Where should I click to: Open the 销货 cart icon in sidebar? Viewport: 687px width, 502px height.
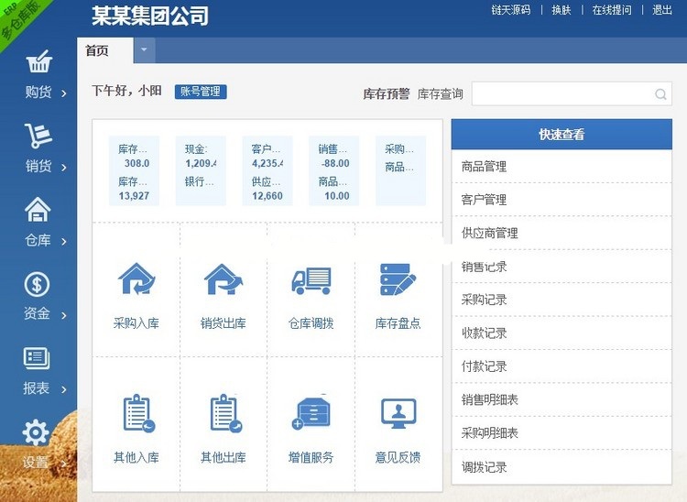38,135
